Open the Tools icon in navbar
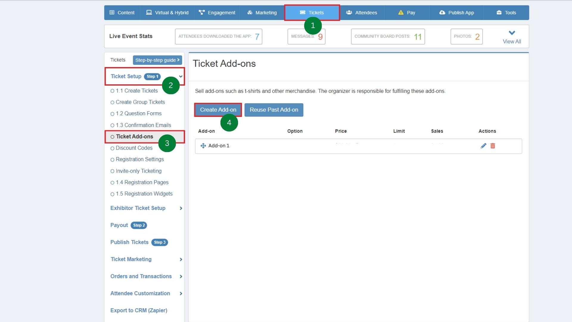 [x=498, y=13]
